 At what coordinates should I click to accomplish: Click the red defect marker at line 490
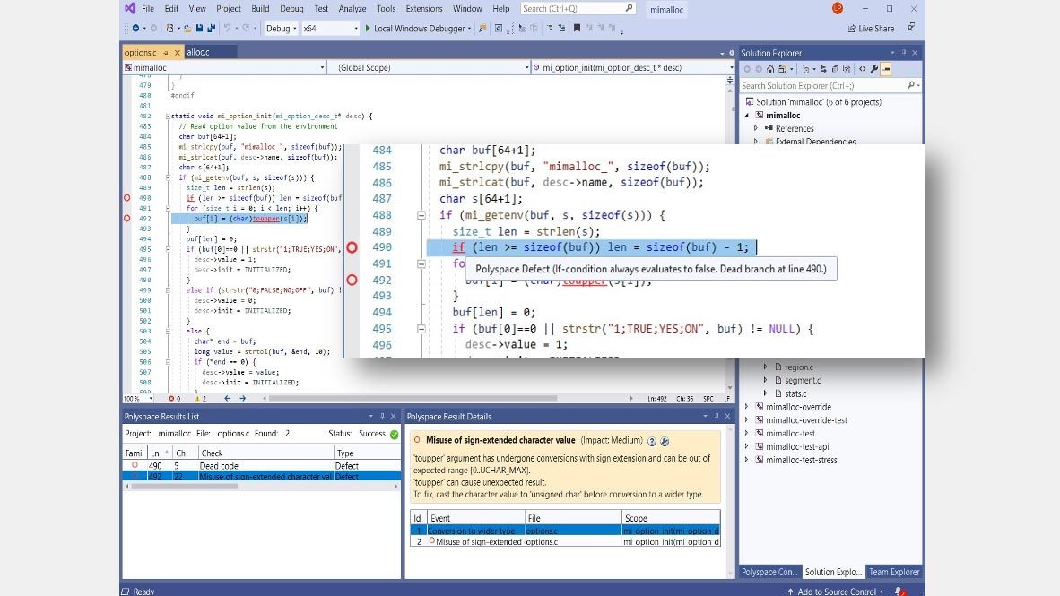[352, 248]
